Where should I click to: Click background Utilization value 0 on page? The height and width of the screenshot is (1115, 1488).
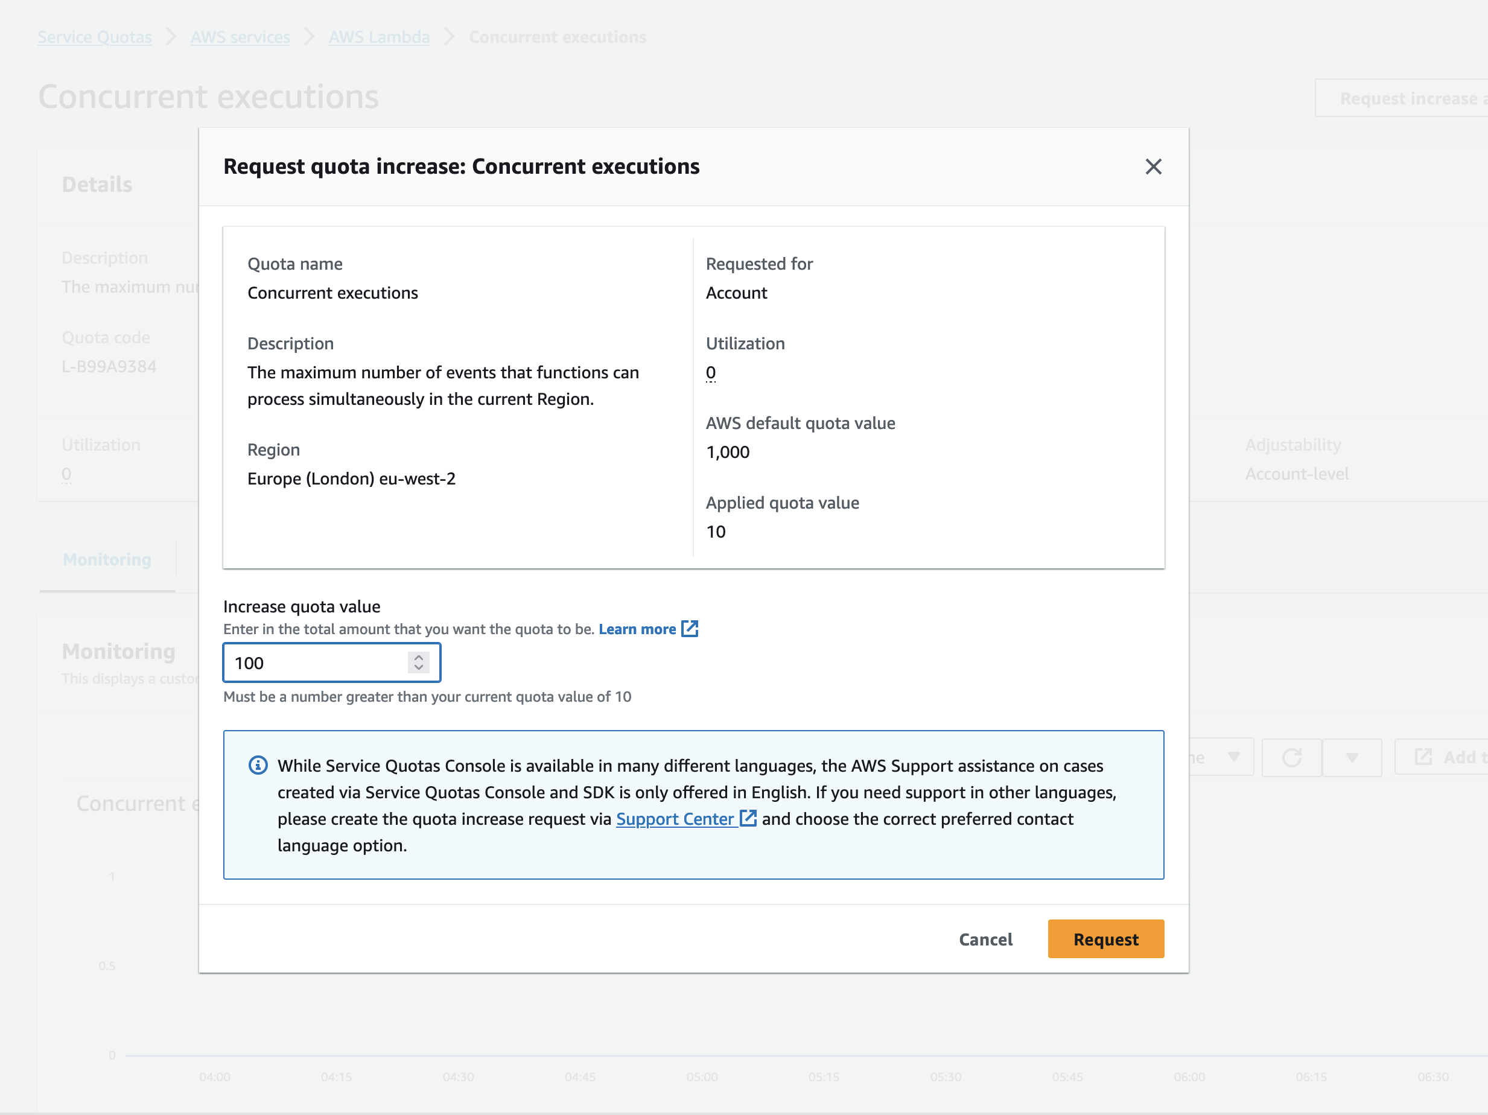[x=66, y=474]
